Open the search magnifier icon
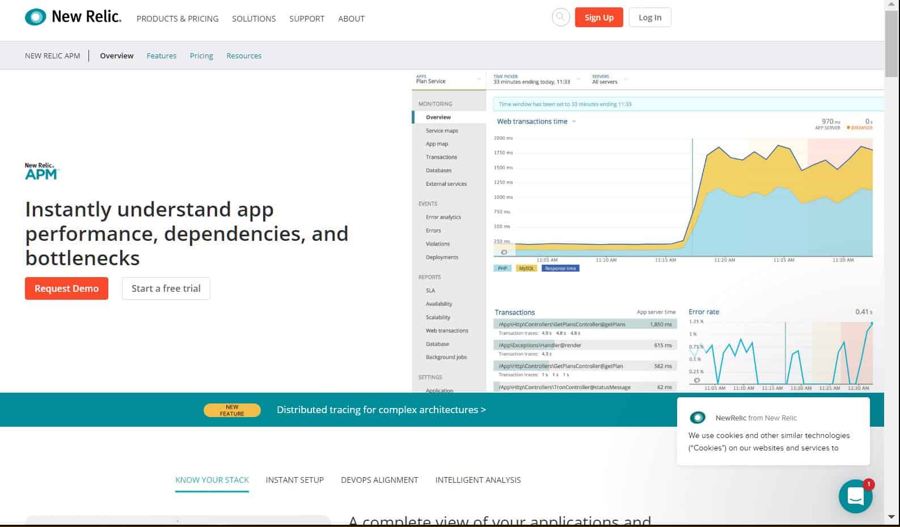 coord(560,17)
